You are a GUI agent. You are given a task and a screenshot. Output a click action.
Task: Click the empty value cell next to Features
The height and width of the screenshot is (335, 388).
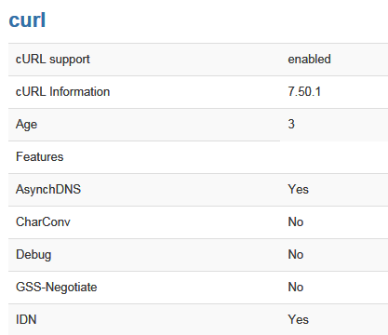[x=334, y=157]
